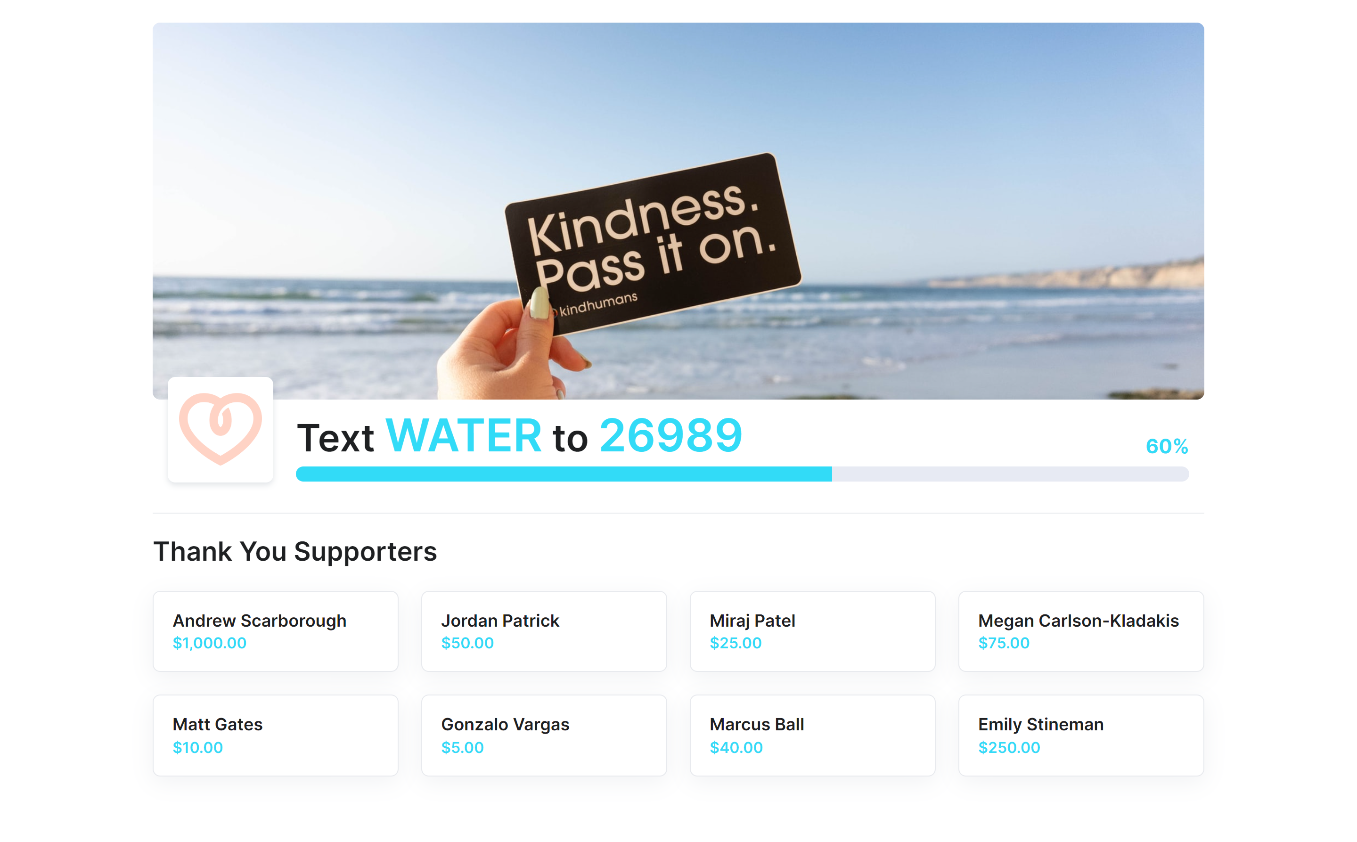Select the Andrew Scarborough supporter card
Viewport: 1357px width, 842px height.
point(275,631)
